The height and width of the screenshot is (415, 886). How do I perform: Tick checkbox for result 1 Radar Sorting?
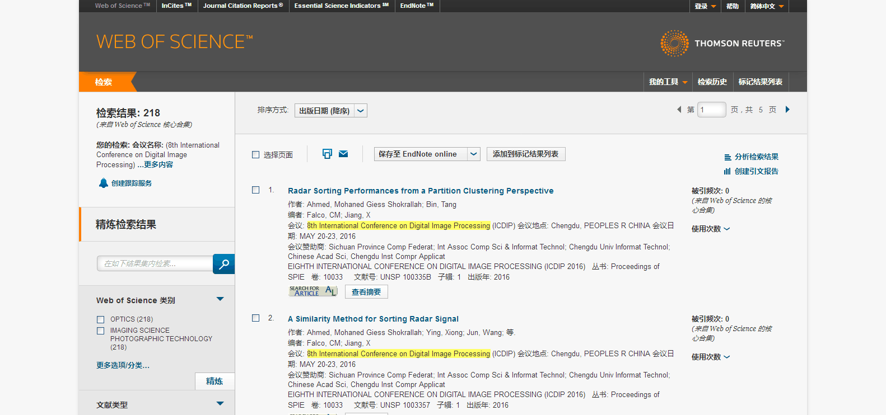pyautogui.click(x=255, y=190)
